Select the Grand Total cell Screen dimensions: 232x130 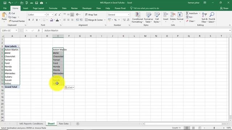tap(12, 87)
